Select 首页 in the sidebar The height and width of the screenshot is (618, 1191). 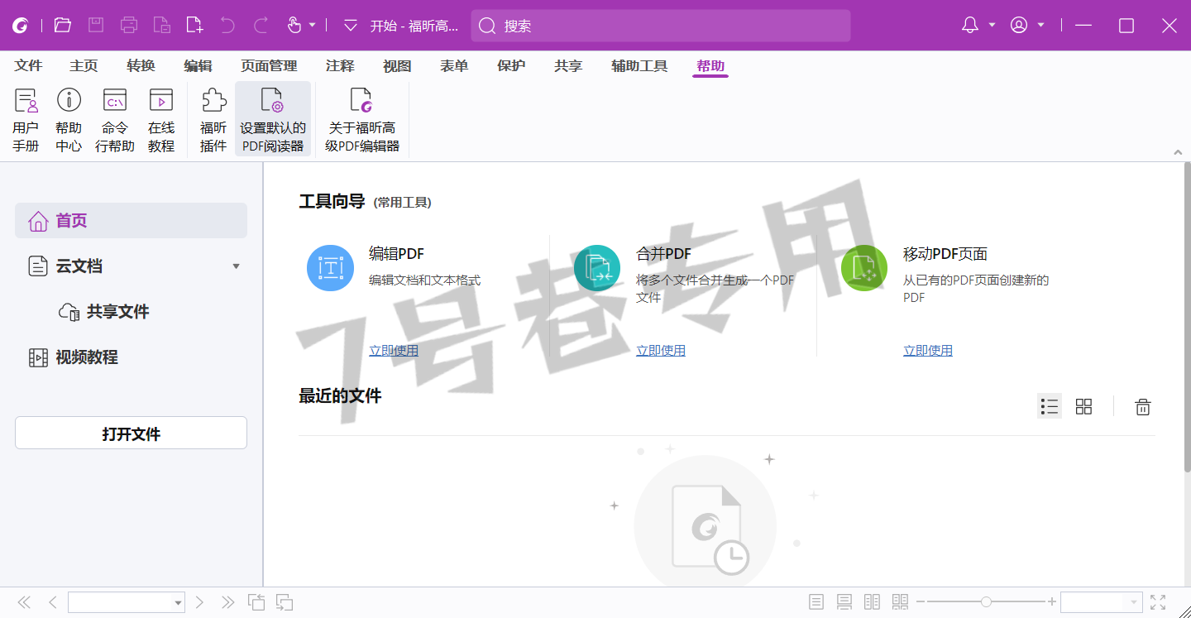(131, 221)
